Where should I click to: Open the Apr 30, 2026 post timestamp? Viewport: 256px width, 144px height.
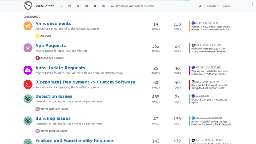[x=208, y=67]
